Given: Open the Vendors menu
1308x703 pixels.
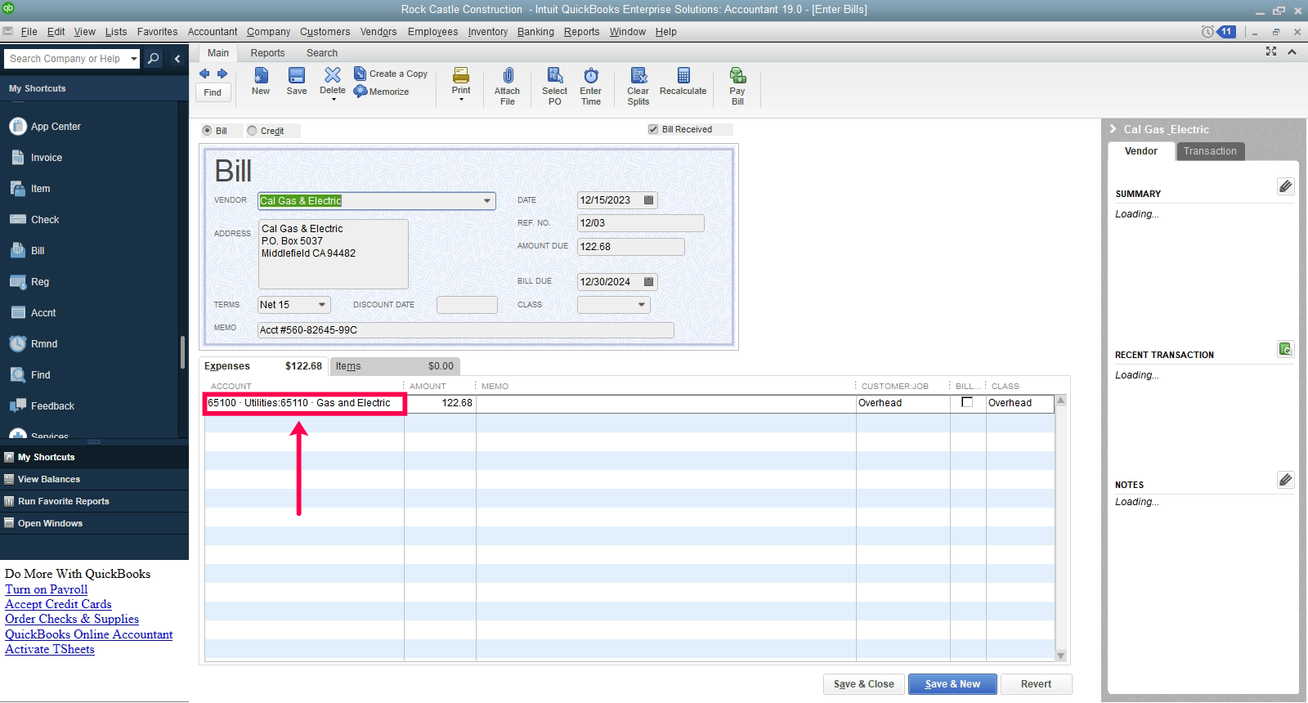Looking at the screenshot, I should point(379,32).
